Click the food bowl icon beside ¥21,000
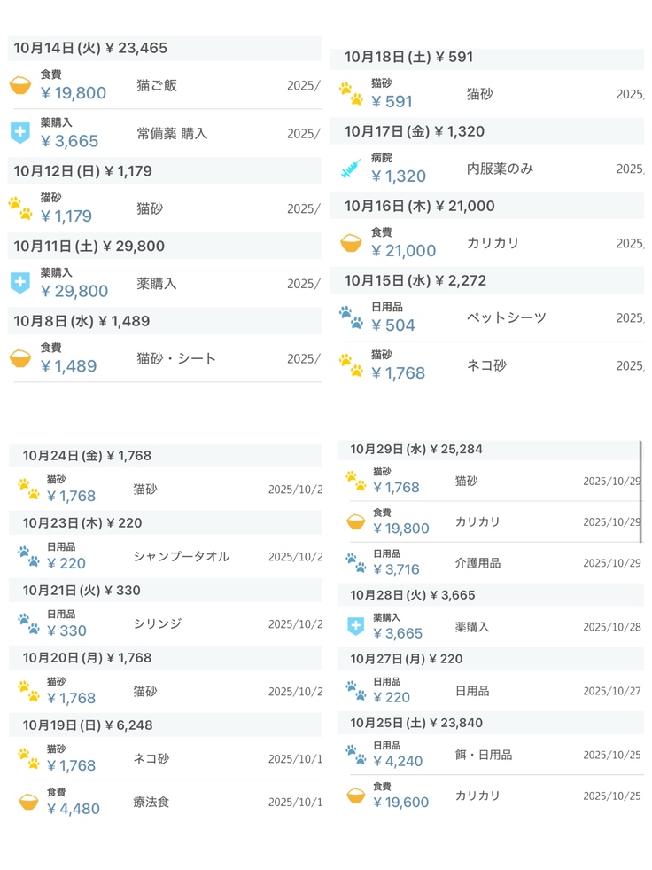The width and height of the screenshot is (652, 870). pyautogui.click(x=351, y=243)
